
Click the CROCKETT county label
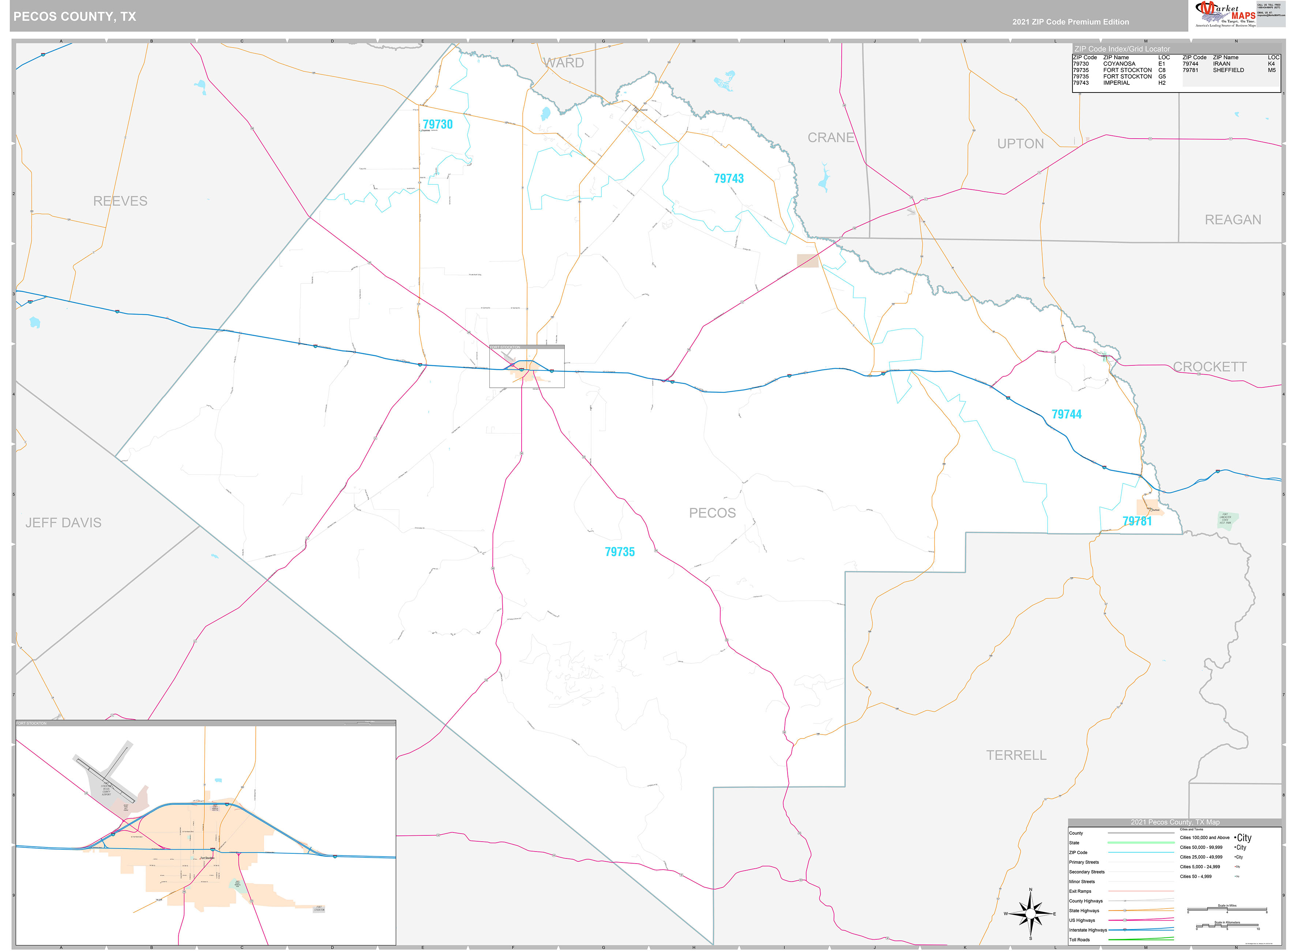1210,367
